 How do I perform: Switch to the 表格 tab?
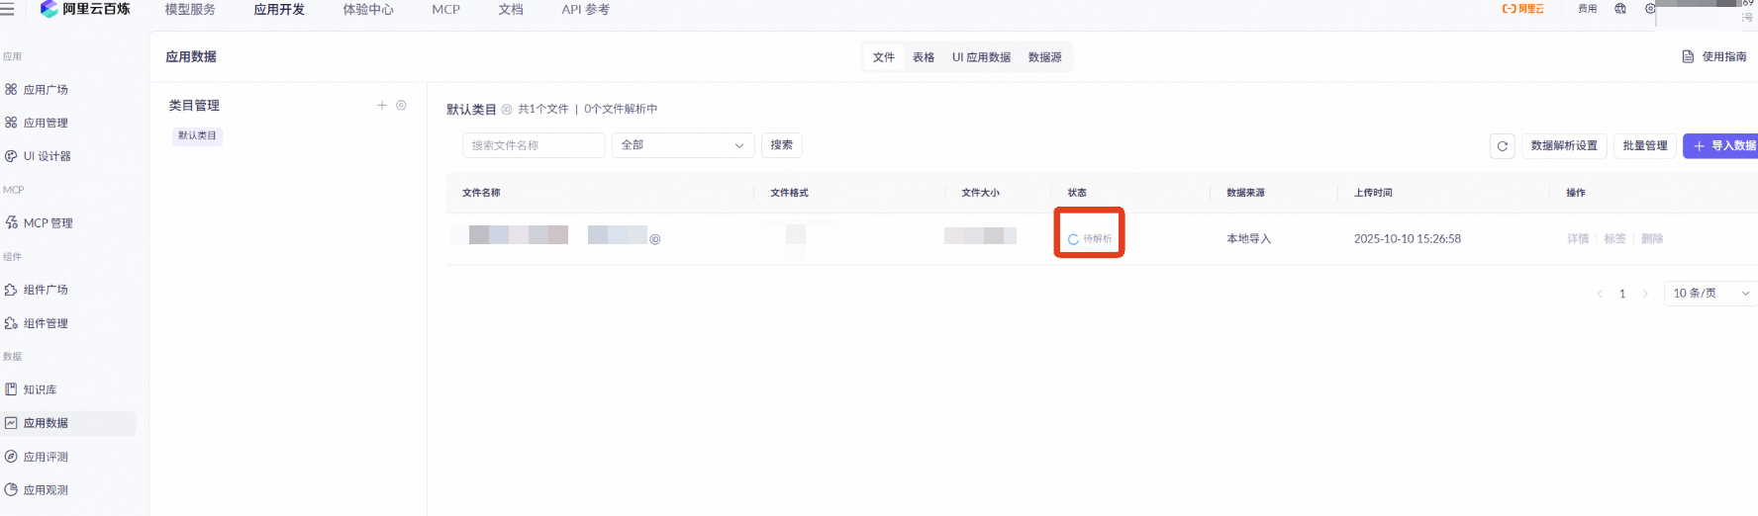tap(924, 57)
